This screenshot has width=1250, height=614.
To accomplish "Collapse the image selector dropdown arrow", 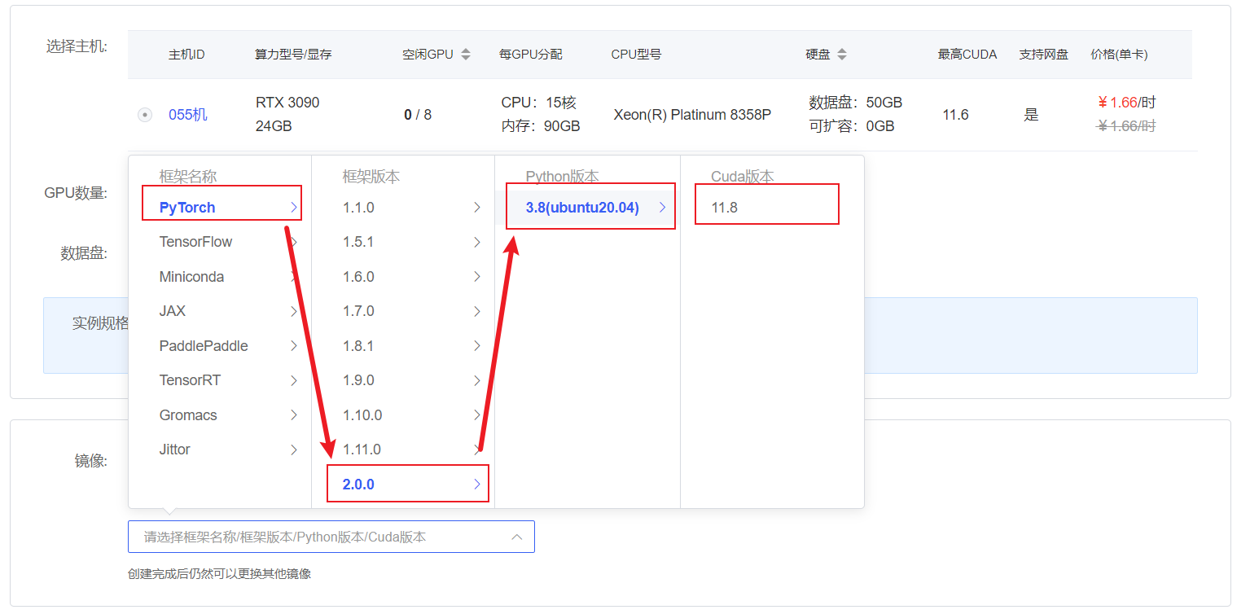I will pyautogui.click(x=516, y=537).
